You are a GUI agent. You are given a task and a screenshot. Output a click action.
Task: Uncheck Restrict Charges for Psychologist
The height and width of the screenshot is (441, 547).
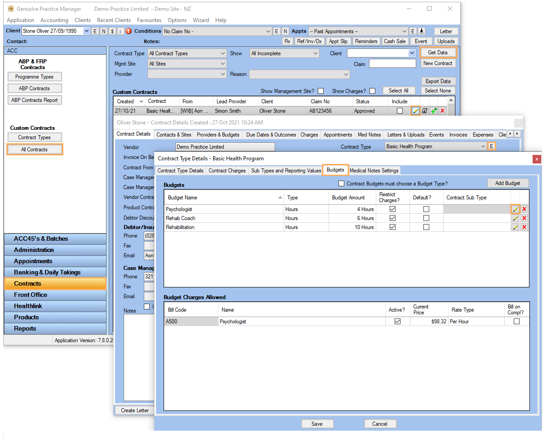(x=392, y=209)
